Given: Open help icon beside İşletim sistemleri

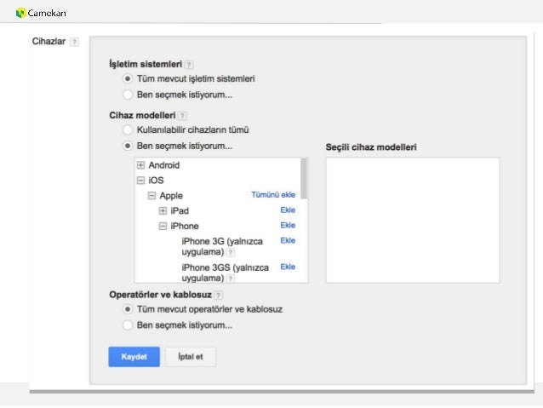Looking at the screenshot, I should click(x=189, y=65).
